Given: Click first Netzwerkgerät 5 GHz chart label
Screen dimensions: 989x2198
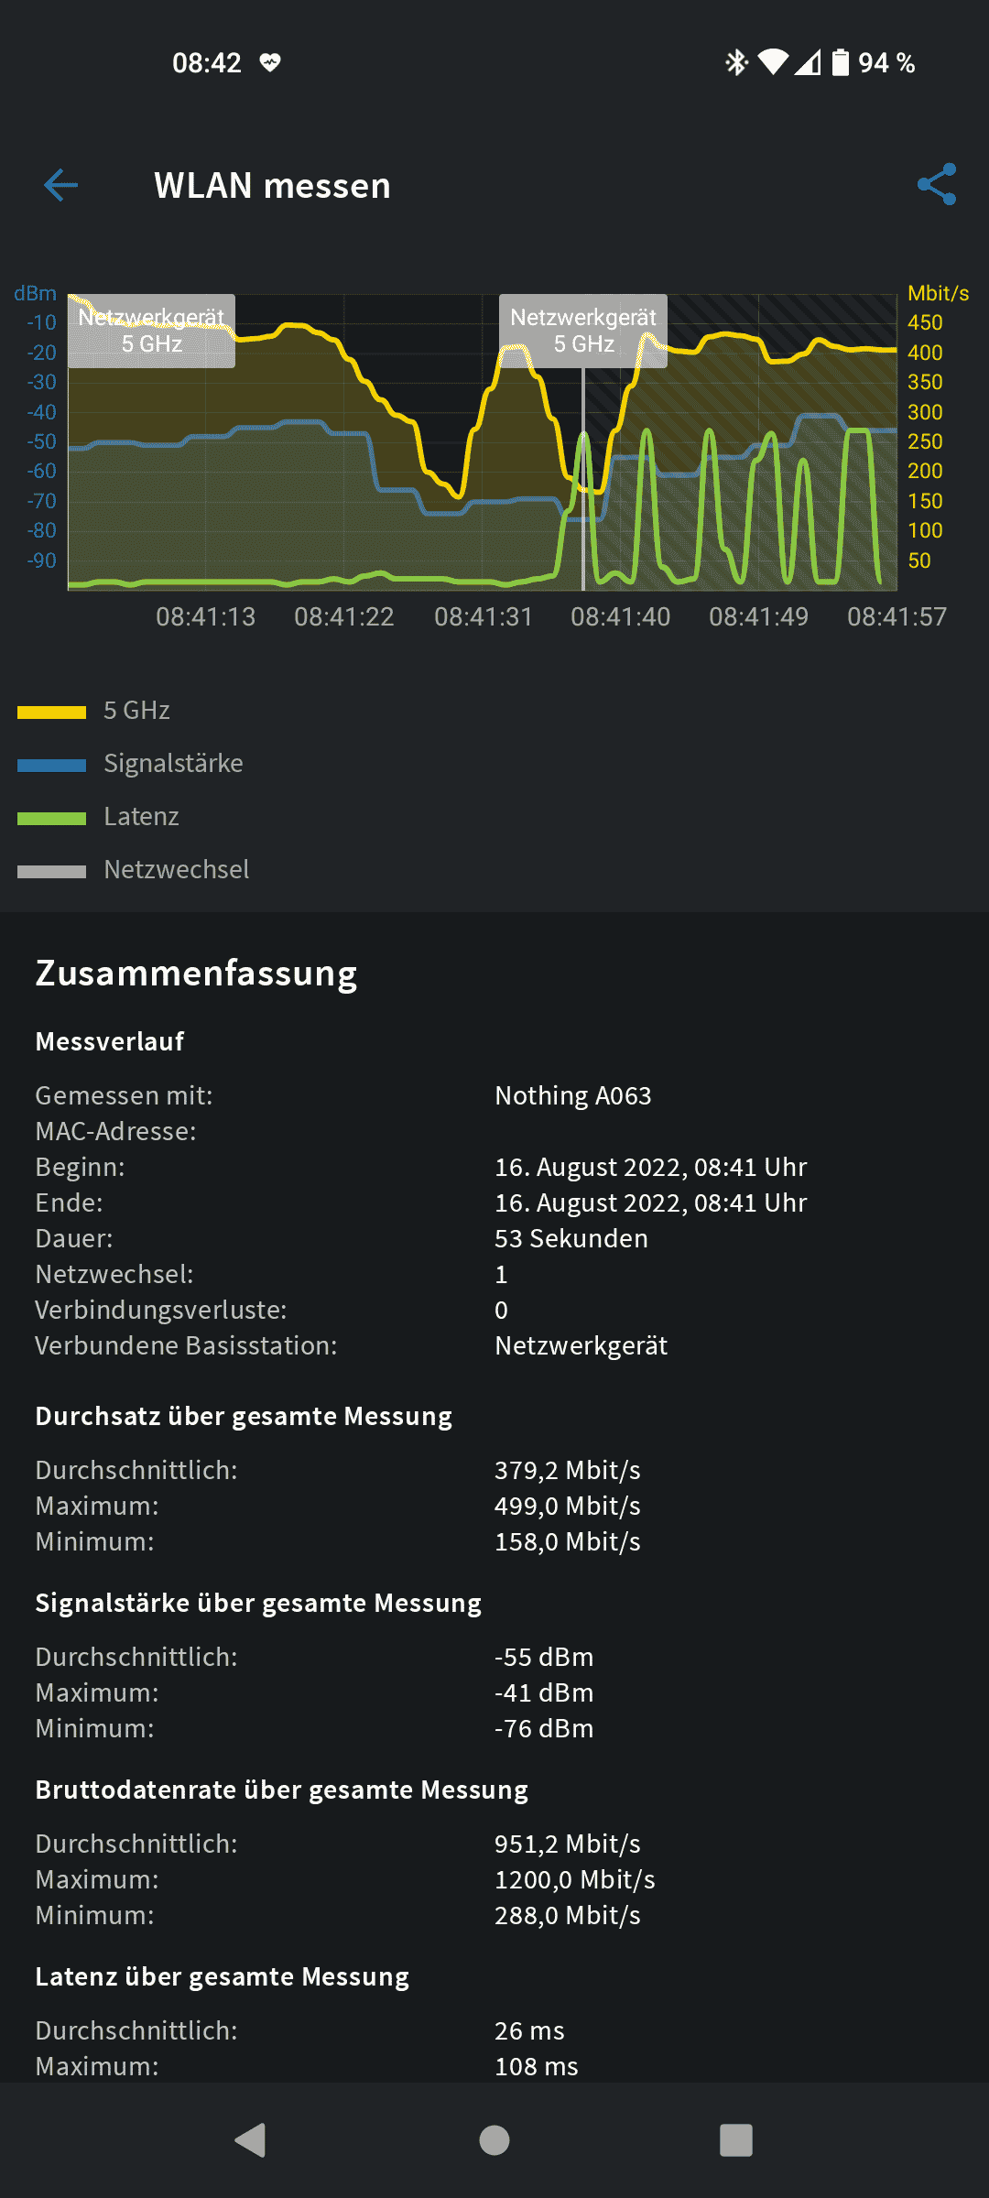Looking at the screenshot, I should (151, 331).
